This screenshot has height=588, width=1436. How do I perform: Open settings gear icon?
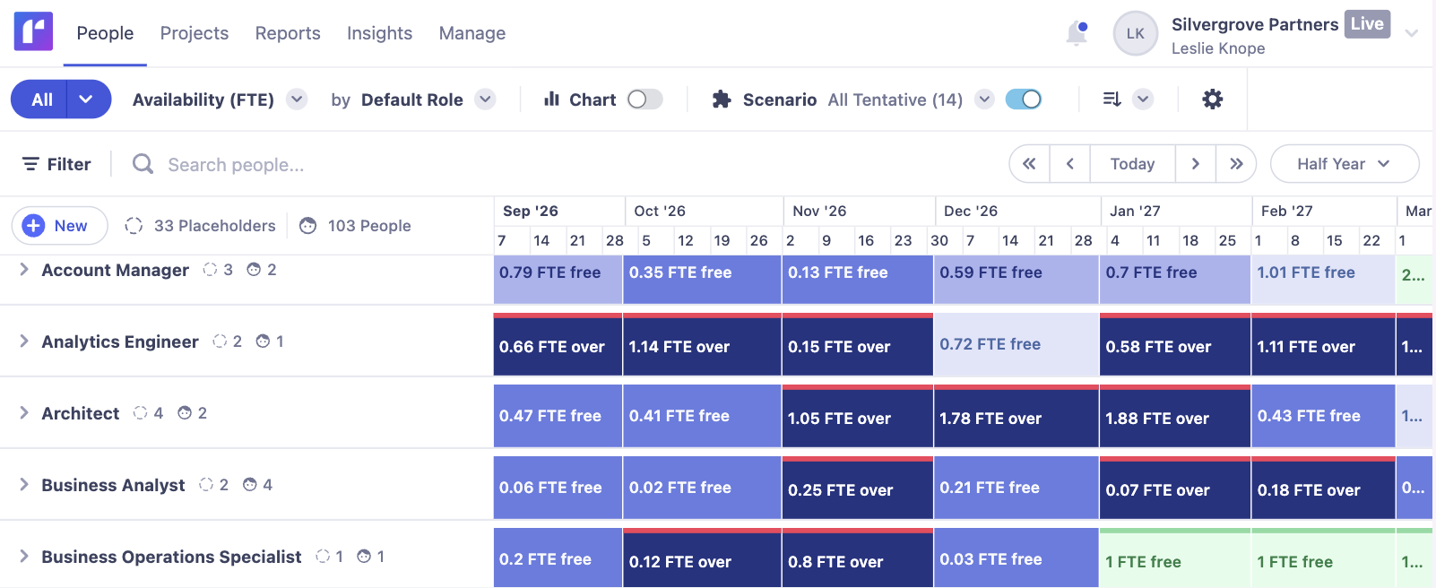click(x=1212, y=99)
